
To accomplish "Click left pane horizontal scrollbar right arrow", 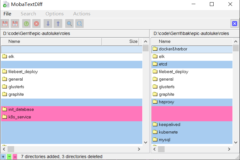I will (139, 149).
